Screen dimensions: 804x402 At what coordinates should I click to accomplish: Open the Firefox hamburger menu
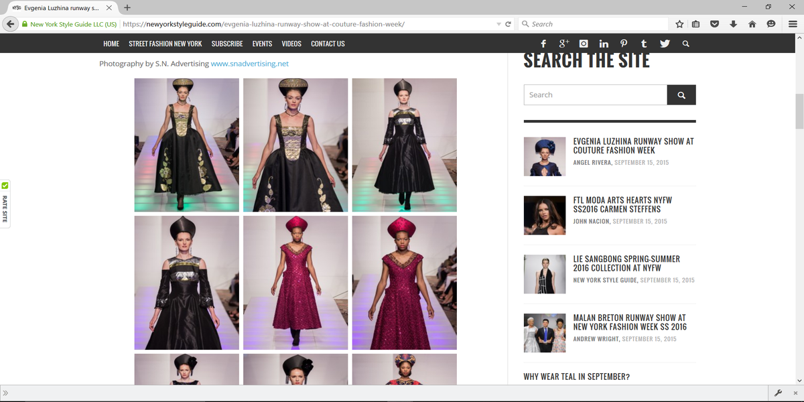click(793, 24)
